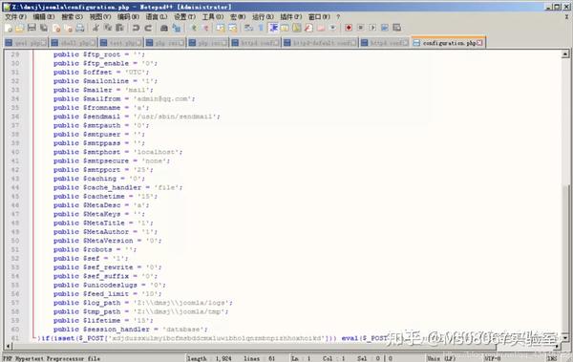Open the 搜索(S) menu
Image resolution: width=573 pixels, height=362 pixels.
coord(72,17)
